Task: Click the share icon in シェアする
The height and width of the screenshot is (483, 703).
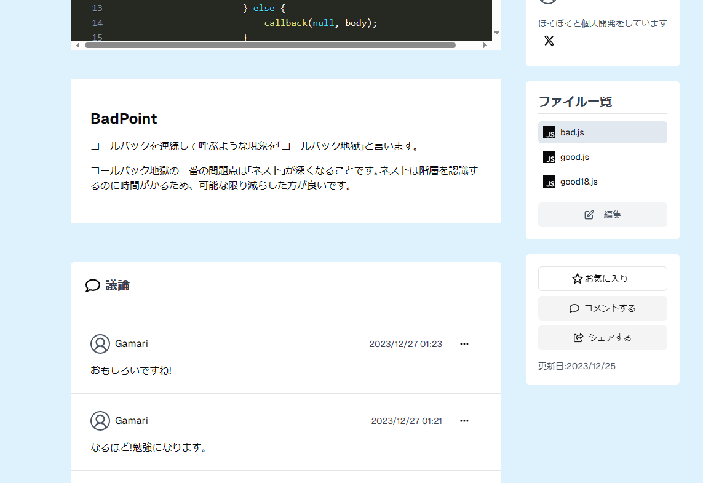Action: click(x=578, y=338)
